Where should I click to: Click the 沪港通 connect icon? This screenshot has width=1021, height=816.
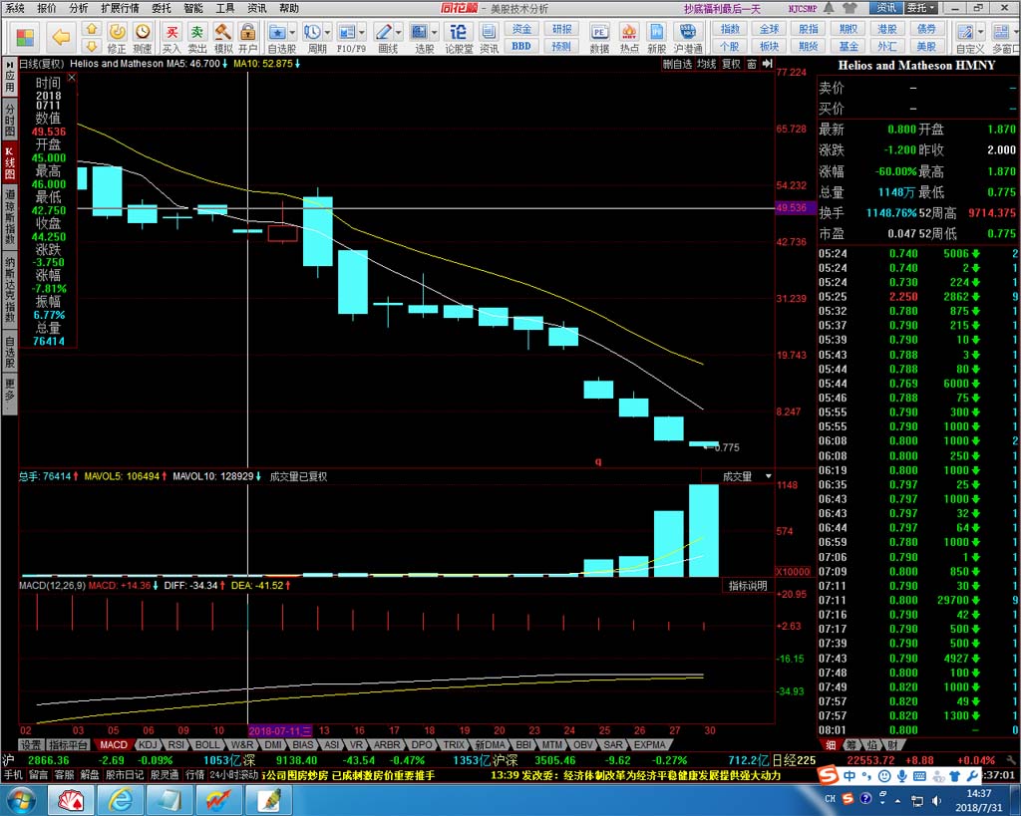click(x=688, y=32)
